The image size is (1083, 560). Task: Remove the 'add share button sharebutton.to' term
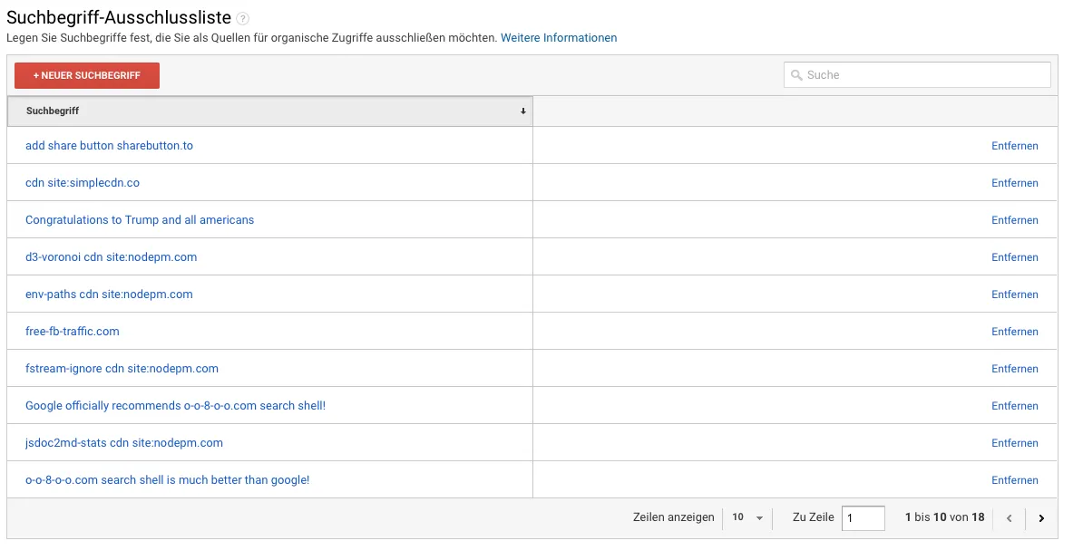point(1014,146)
